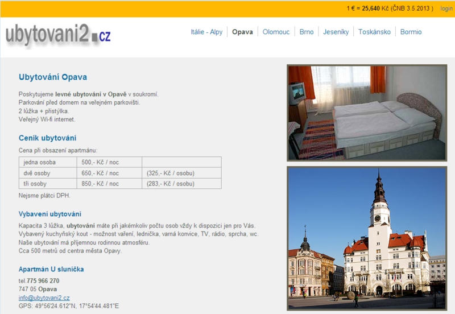Image resolution: width=455 pixels, height=314 pixels.
Task: Open the Brno menu item
Action: (307, 32)
